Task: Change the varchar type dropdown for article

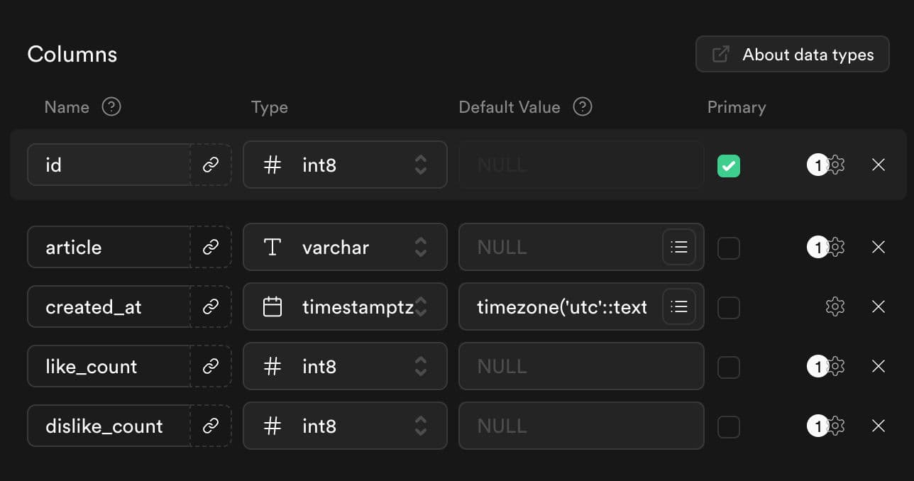Action: click(345, 248)
